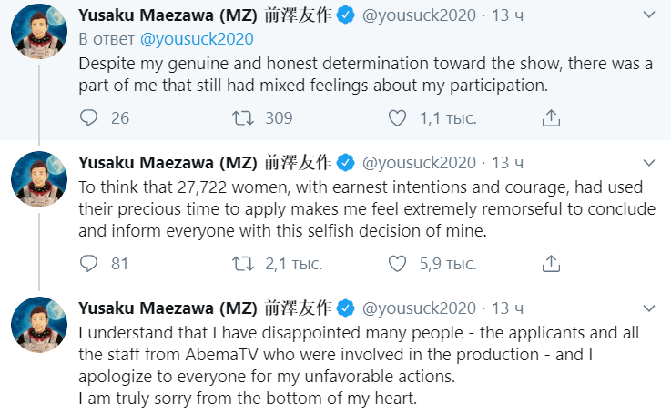Reply to the '27,722 women' tweet
This screenshot has height=414, width=671.
pos(88,264)
